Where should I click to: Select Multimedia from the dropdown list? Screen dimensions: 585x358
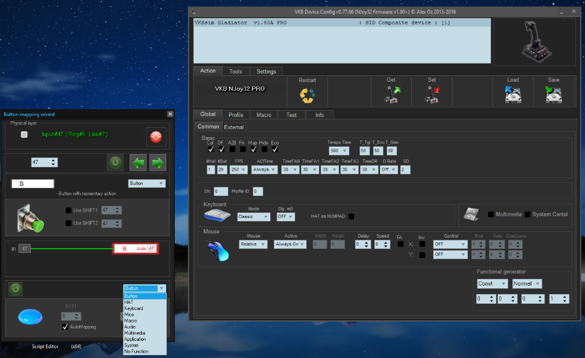pos(145,333)
